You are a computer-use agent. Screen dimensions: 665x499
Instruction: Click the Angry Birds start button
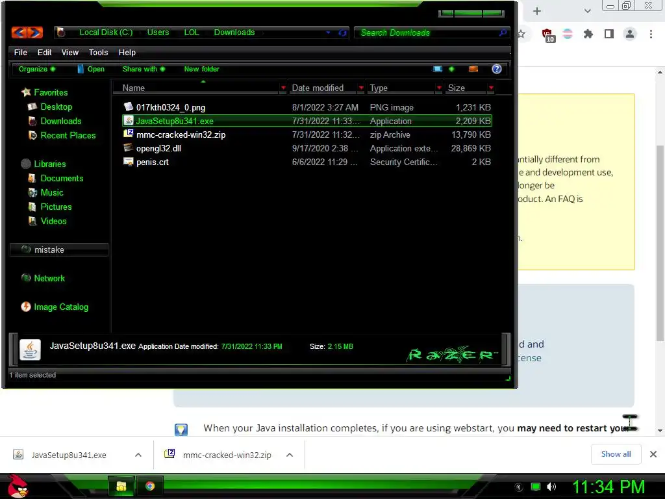(x=18, y=486)
